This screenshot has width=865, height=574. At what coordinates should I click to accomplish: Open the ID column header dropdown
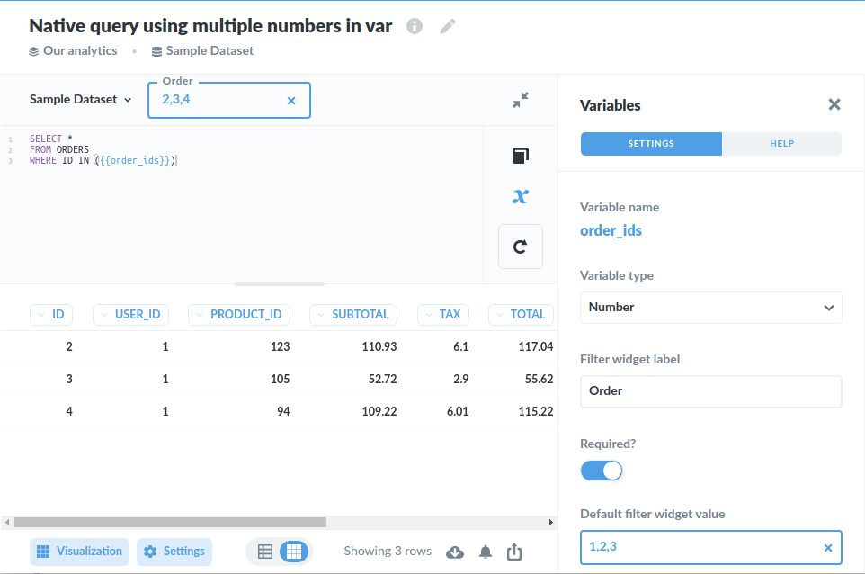[51, 314]
